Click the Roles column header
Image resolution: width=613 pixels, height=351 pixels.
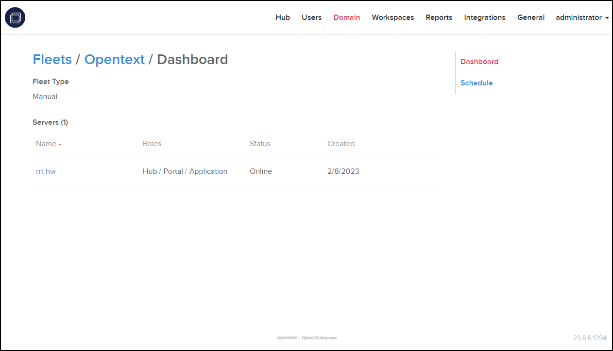click(x=152, y=144)
